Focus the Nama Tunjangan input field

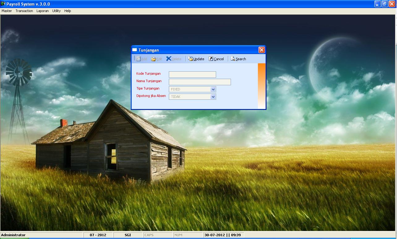tap(200, 82)
